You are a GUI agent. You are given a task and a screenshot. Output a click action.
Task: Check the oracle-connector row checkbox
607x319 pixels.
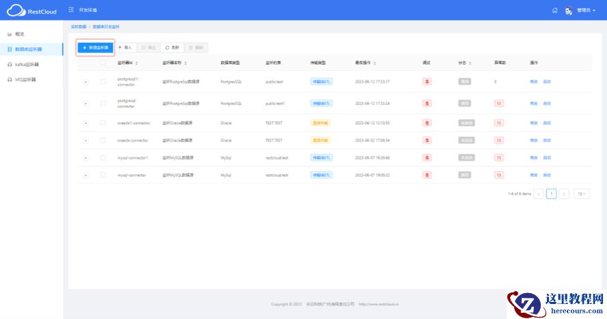pos(103,140)
